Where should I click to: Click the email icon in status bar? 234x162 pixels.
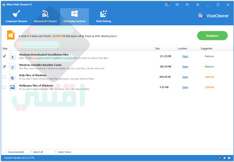[229, 158]
